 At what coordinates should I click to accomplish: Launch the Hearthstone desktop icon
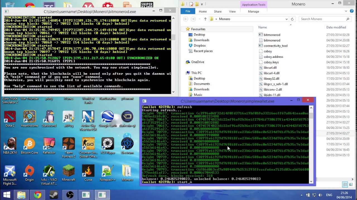[29, 119]
